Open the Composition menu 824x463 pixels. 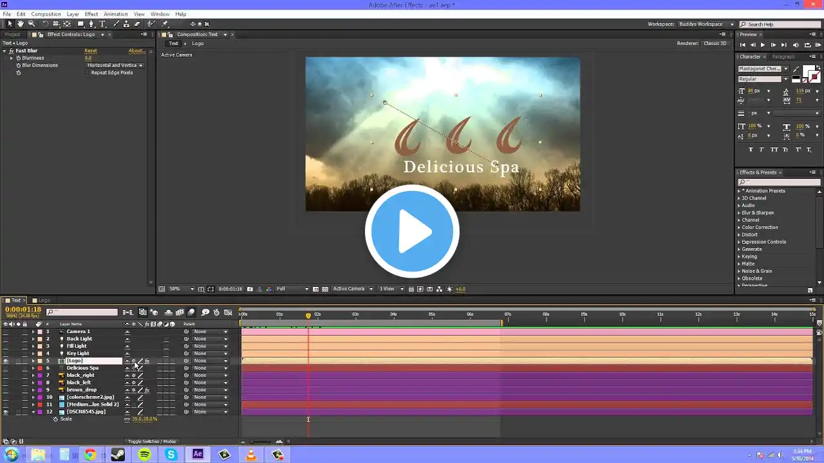(x=46, y=14)
